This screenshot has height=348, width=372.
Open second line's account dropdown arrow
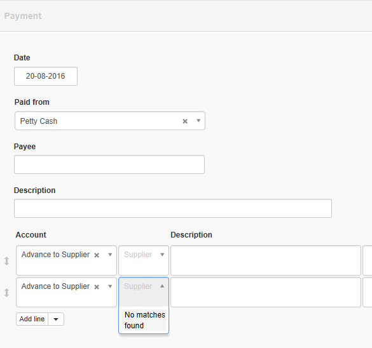(110, 286)
